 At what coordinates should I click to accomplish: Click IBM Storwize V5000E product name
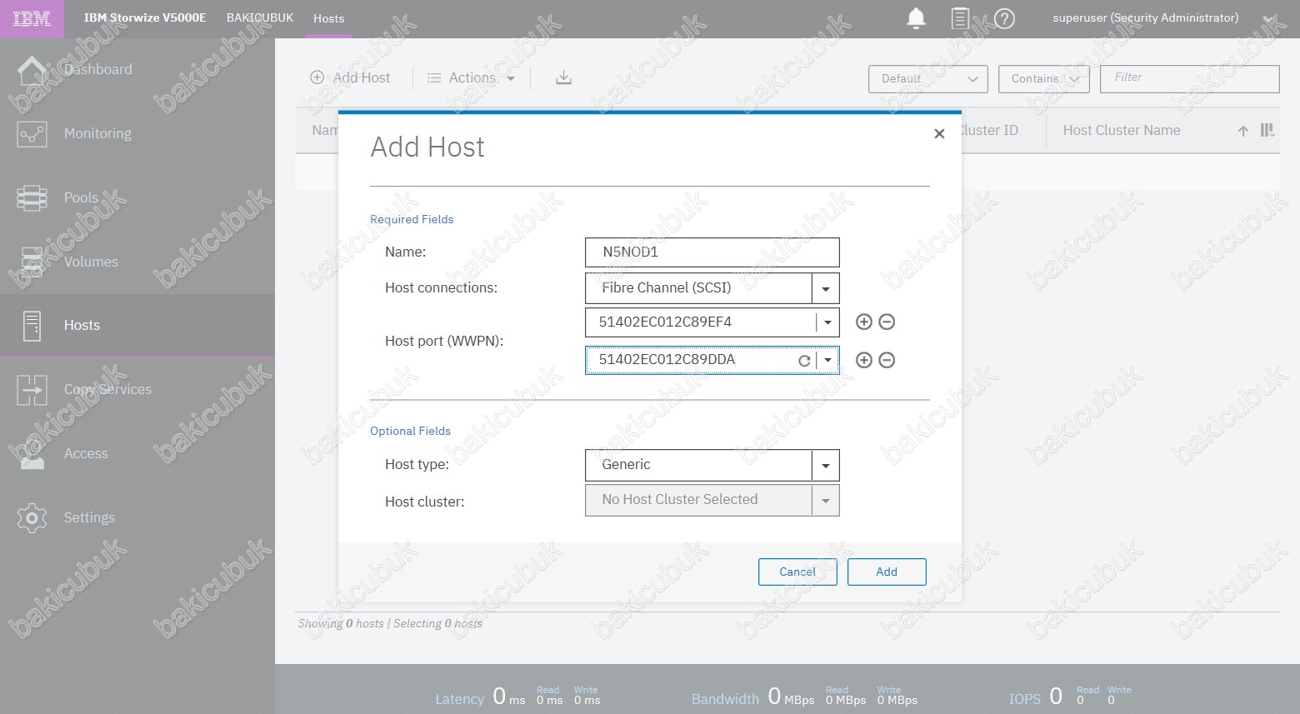point(145,17)
